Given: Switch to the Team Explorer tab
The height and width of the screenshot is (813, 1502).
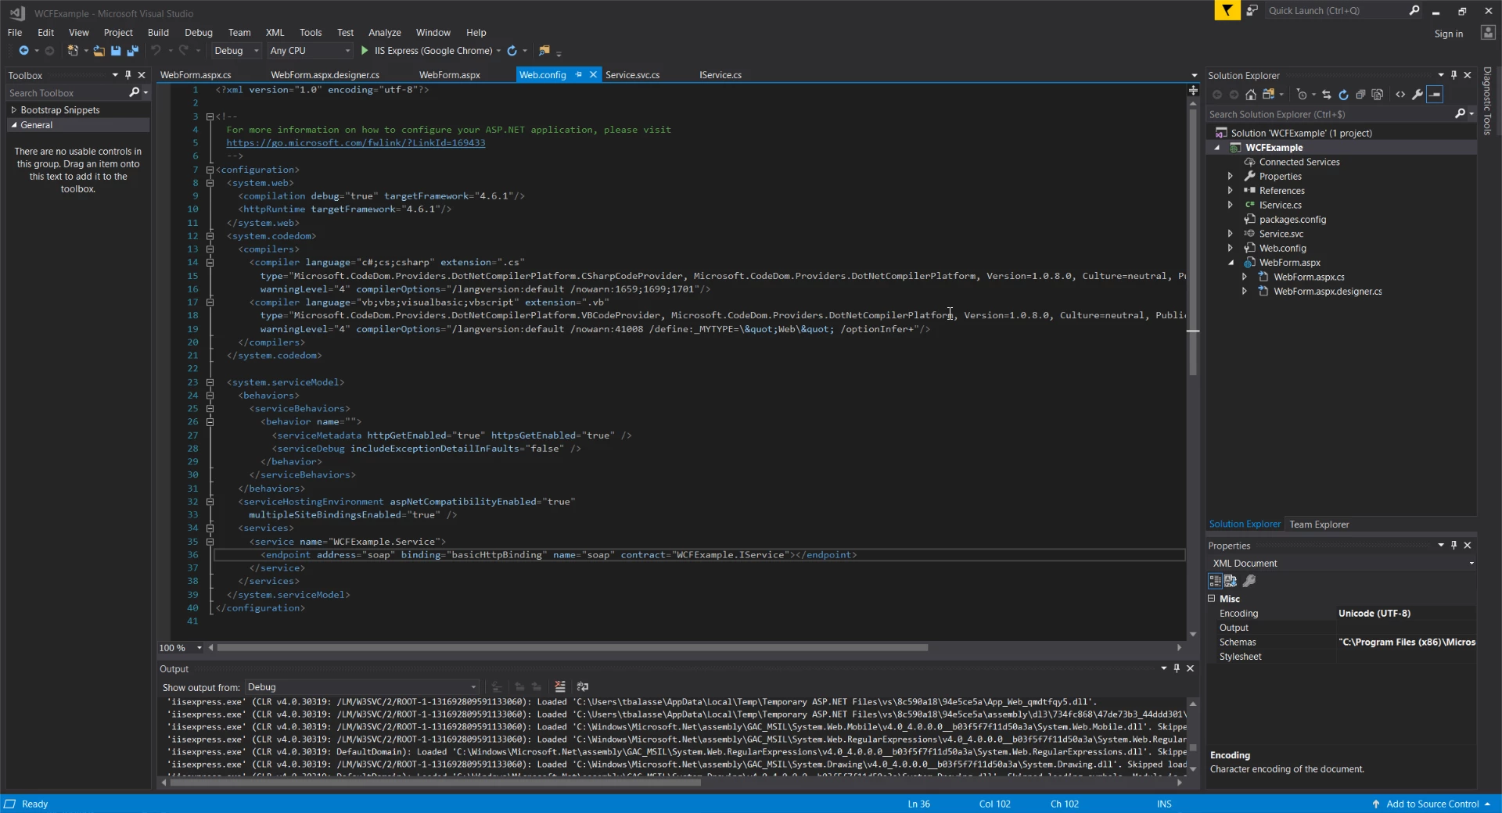Looking at the screenshot, I should pyautogui.click(x=1319, y=525).
